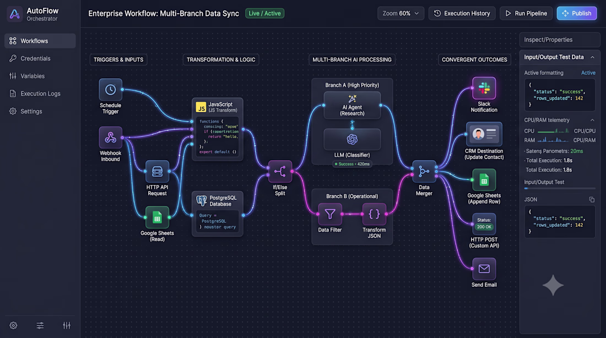Image resolution: width=606 pixels, height=338 pixels.
Task: Click the bottom JSON output code block
Action: [x=560, y=222]
